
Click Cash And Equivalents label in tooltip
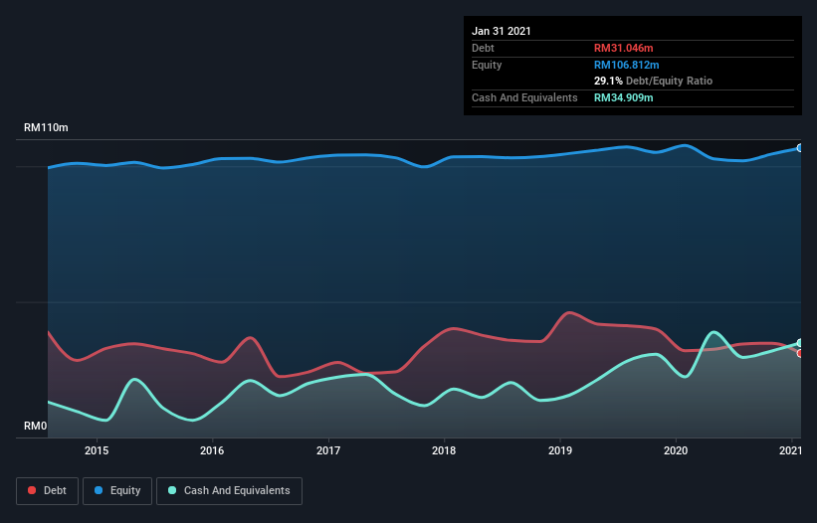click(x=524, y=97)
